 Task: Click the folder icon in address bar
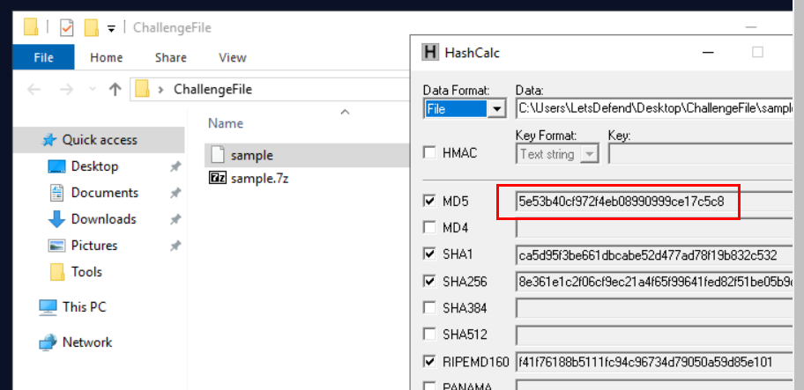(x=142, y=90)
